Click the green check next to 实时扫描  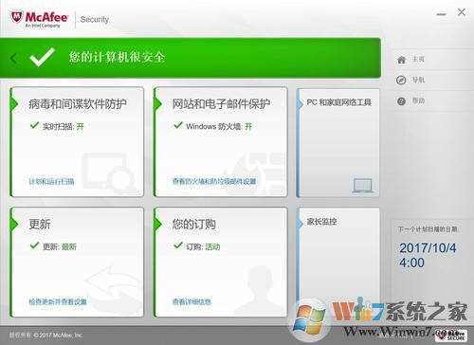click(34, 125)
